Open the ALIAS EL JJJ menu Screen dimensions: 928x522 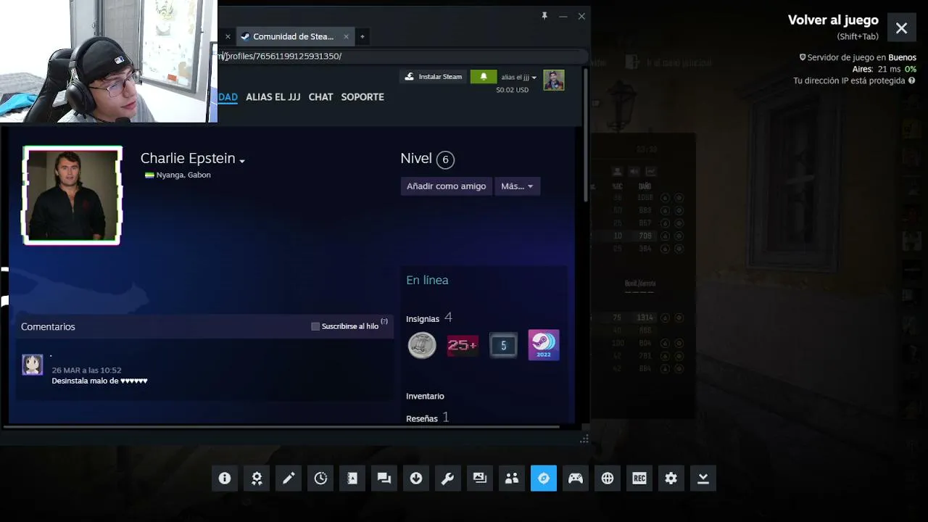(273, 96)
